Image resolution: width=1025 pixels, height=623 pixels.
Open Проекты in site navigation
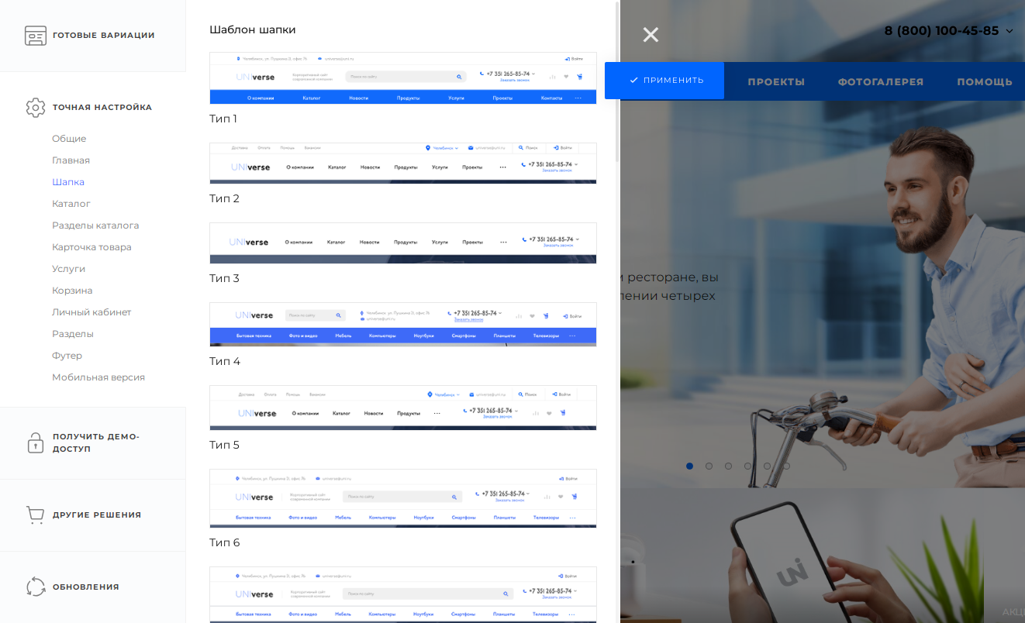[776, 81]
